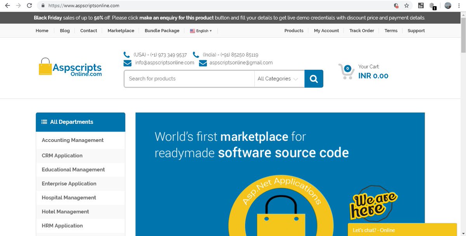Viewport: 466px width, 236px height.
Task: Open the English language selector
Action: point(201,31)
